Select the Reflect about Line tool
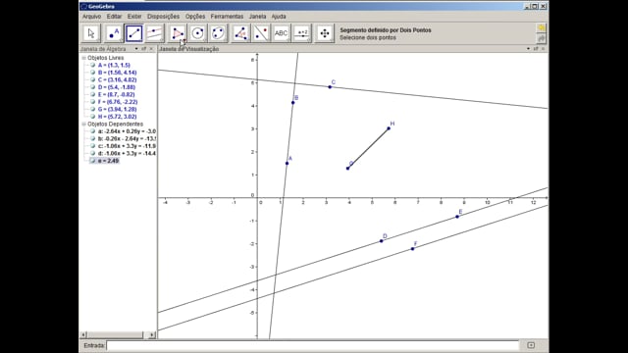 261,33
